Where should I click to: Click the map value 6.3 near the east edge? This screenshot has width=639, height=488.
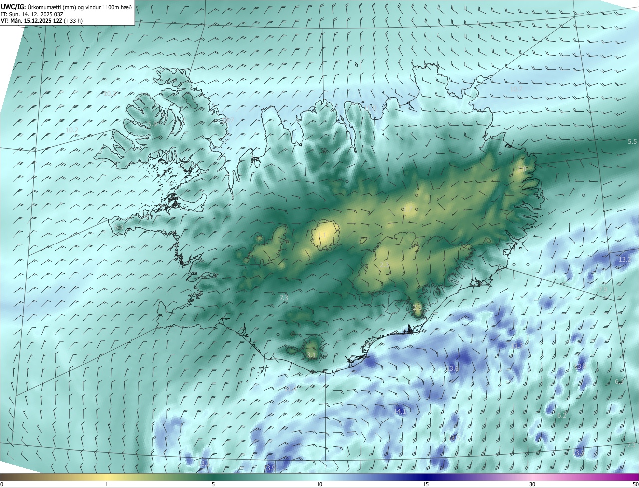click(x=619, y=382)
